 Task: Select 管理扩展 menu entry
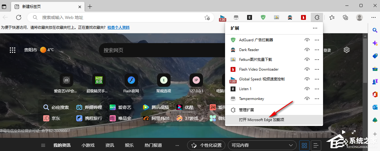coord(246,110)
